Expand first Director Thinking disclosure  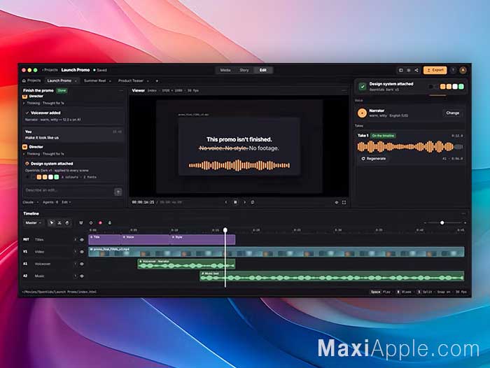(x=43, y=103)
